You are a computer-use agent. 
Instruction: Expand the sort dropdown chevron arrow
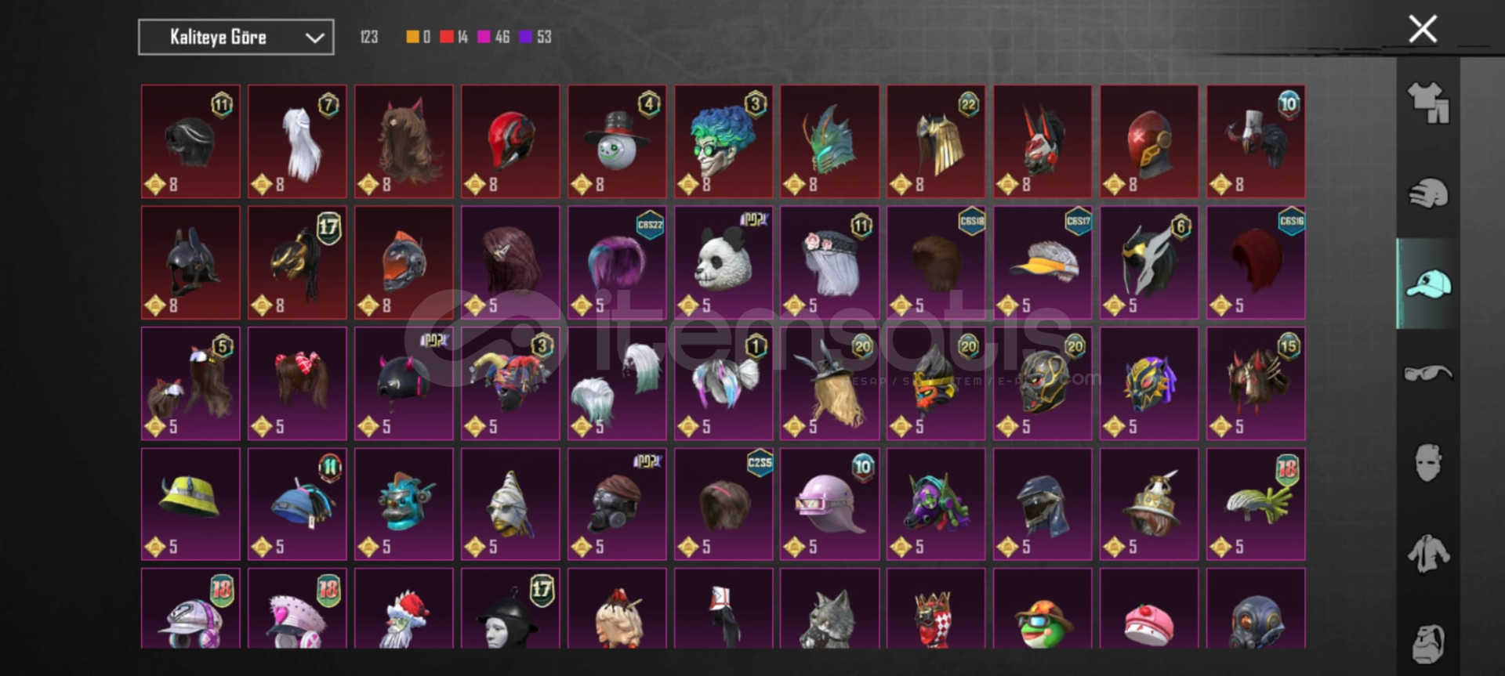coord(314,38)
